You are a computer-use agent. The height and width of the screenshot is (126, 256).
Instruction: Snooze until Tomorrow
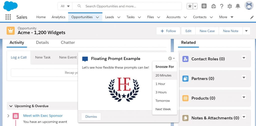[164, 101]
